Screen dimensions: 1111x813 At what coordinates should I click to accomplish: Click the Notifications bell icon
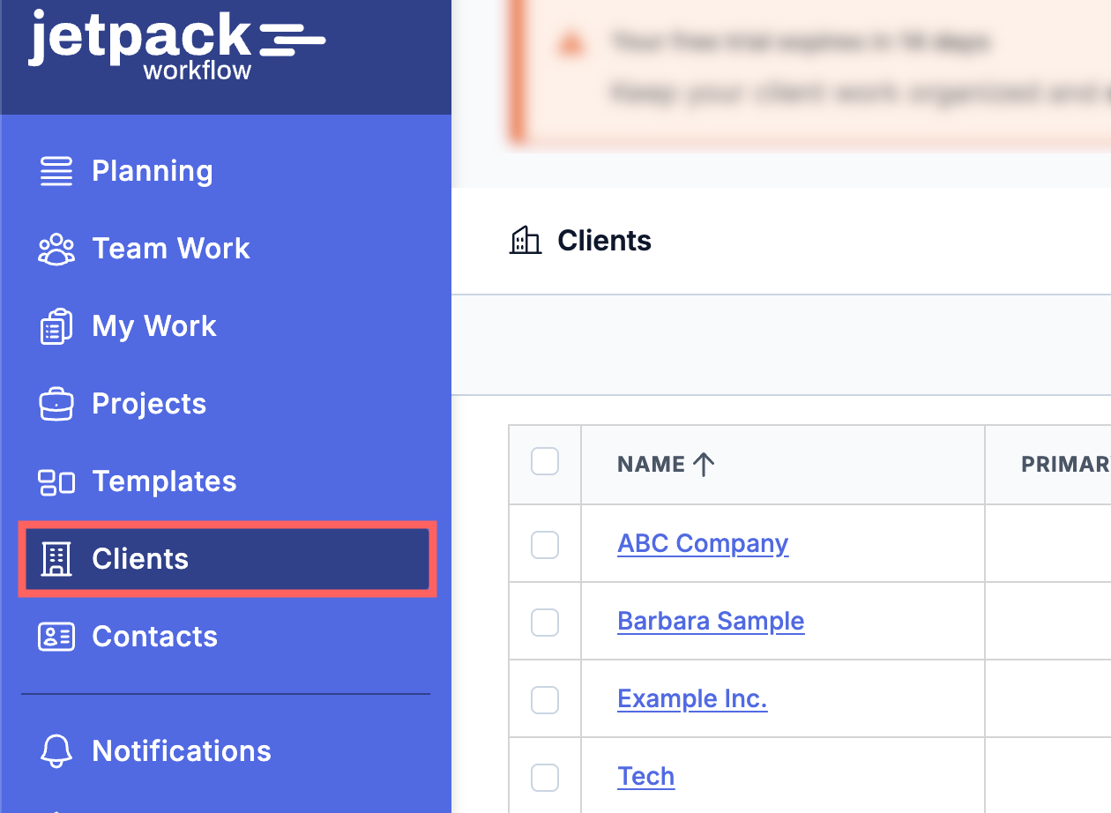click(56, 751)
